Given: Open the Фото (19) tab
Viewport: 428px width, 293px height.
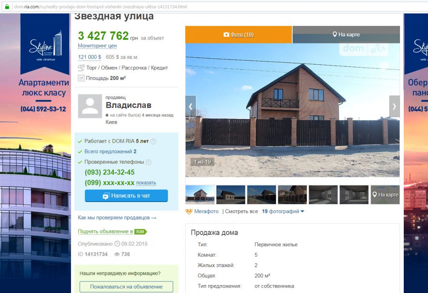Looking at the screenshot, I should tap(239, 35).
